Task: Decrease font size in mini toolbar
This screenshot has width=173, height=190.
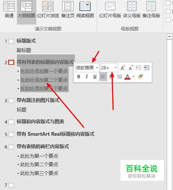Action: (131, 68)
